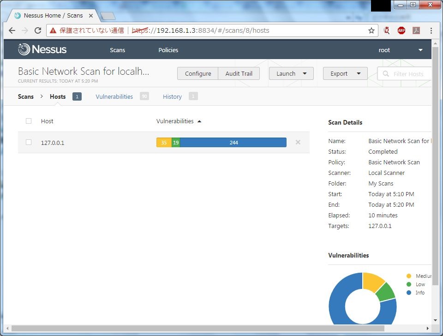Click the Start value 'Today at 5:10 PM'

pyautogui.click(x=391, y=194)
